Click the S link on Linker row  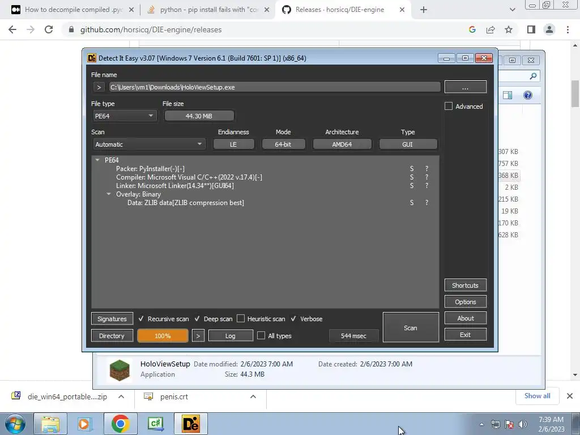(412, 186)
